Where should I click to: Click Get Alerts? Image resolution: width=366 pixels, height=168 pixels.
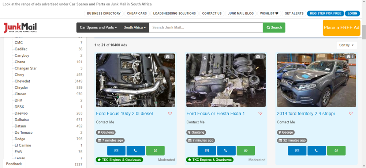coord(294,14)
